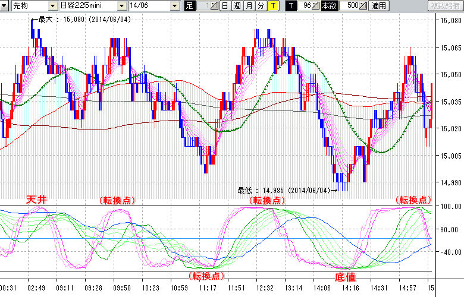Click the spinner icon beside the 500 value
The height and width of the screenshot is (297, 464).
point(363,6)
